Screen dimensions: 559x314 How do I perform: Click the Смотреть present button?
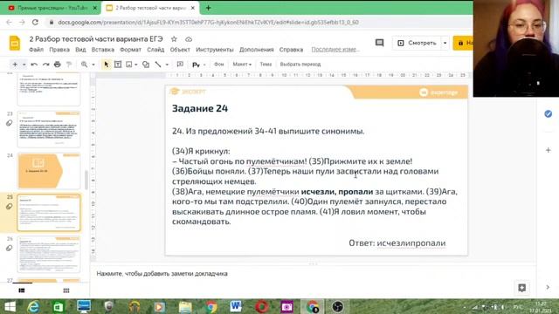[x=418, y=43]
